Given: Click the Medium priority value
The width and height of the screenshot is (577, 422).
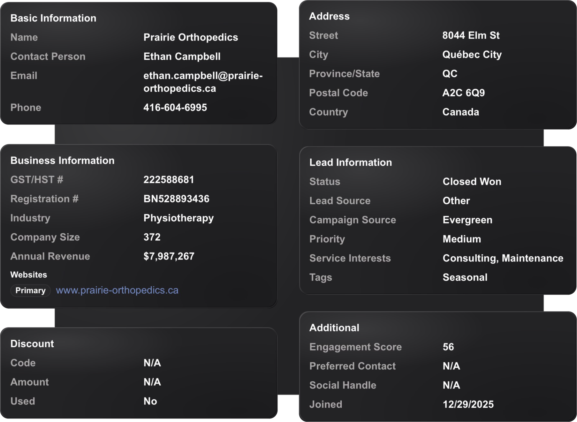Looking at the screenshot, I should 461,239.
